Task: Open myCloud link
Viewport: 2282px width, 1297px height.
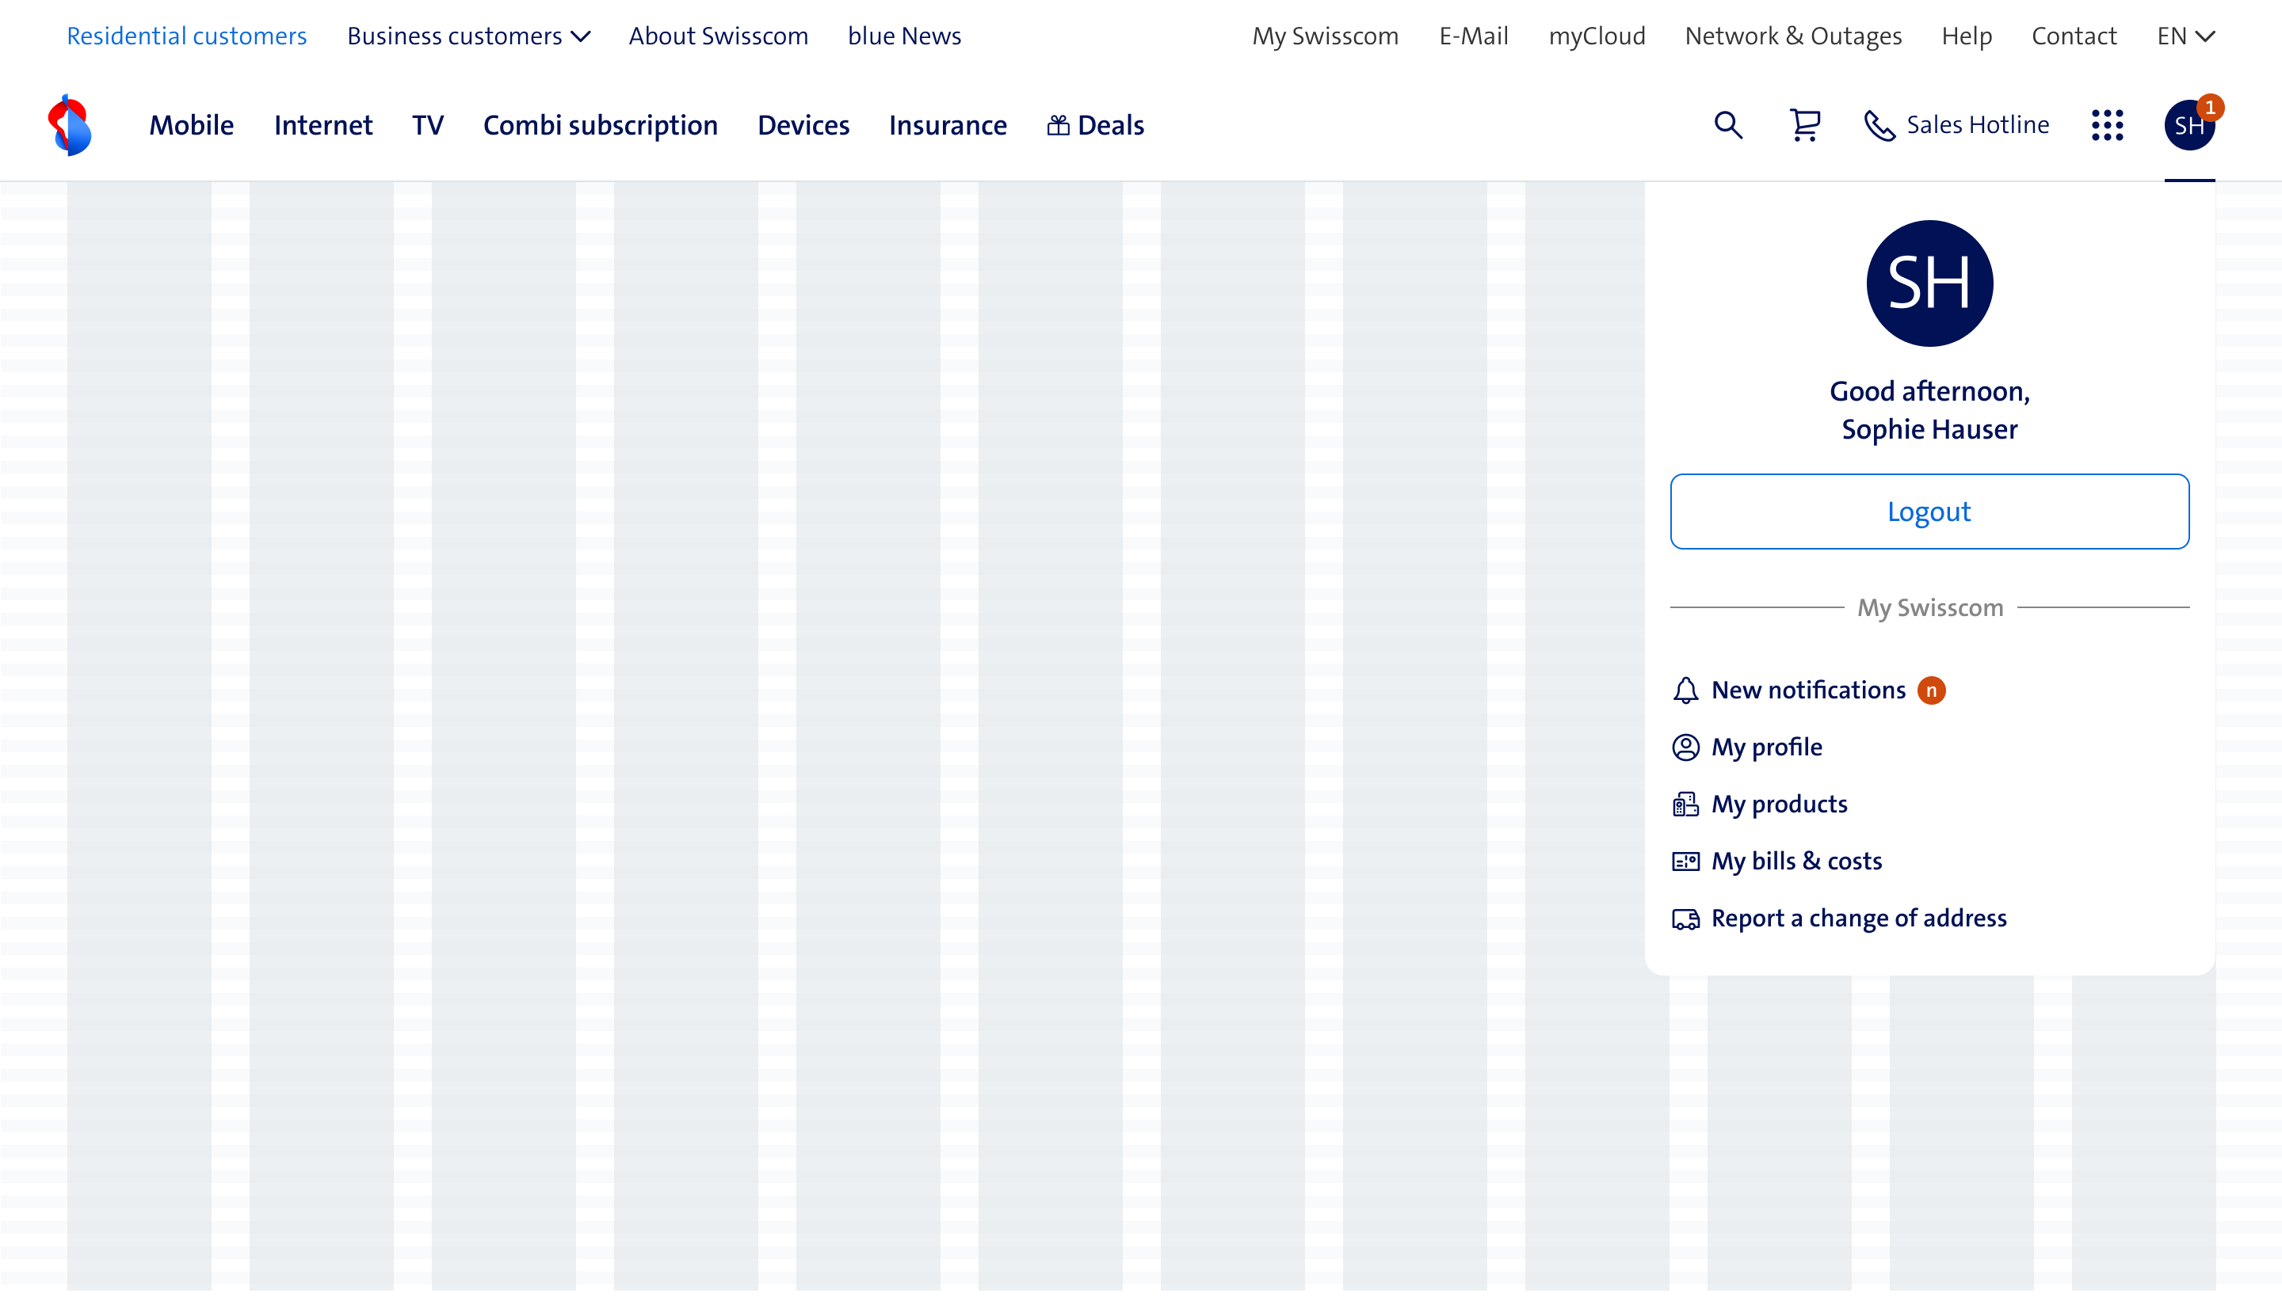Action: [1597, 36]
